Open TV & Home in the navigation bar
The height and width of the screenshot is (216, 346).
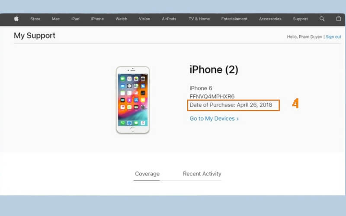pyautogui.click(x=199, y=19)
